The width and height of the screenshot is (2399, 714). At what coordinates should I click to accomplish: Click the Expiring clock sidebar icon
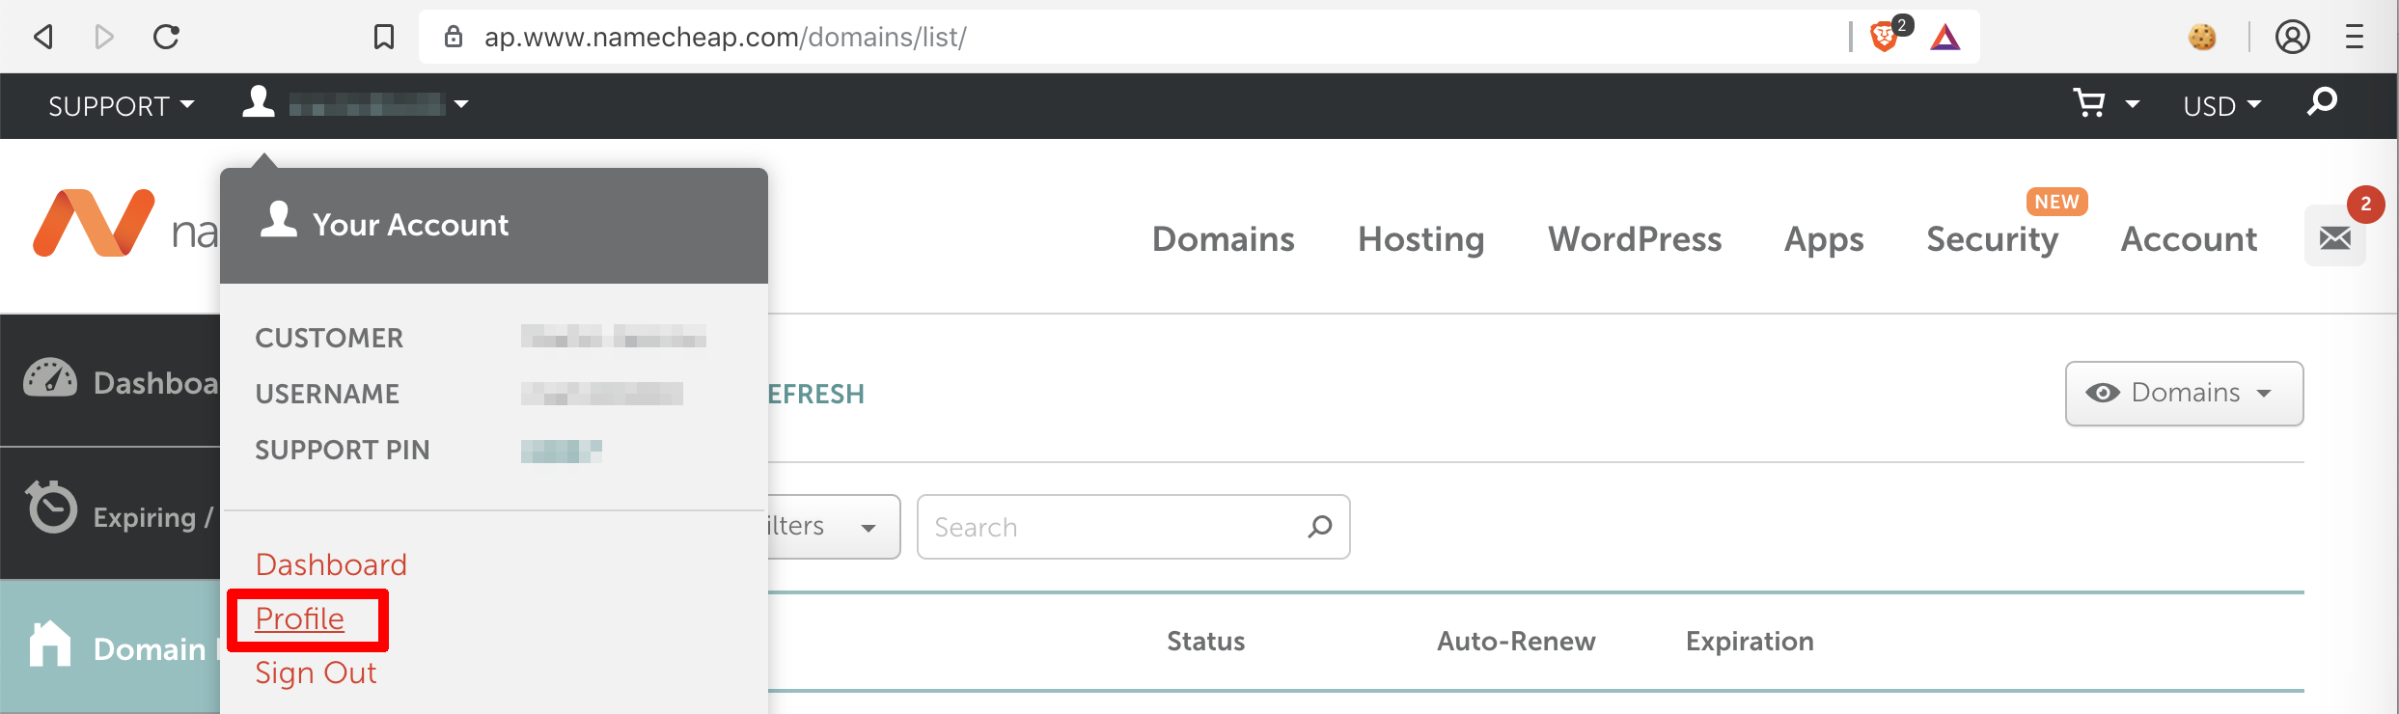(x=50, y=507)
